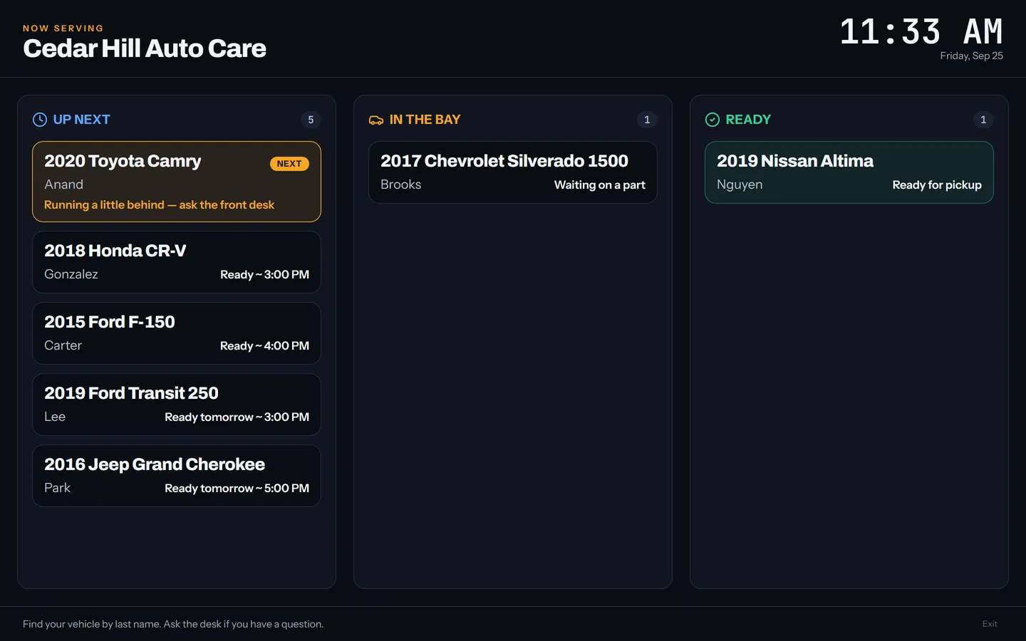
Task: Click customer name Lee
Action: [55, 417]
